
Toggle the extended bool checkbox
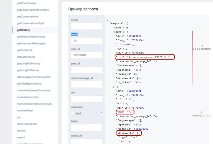(x=73, y=113)
